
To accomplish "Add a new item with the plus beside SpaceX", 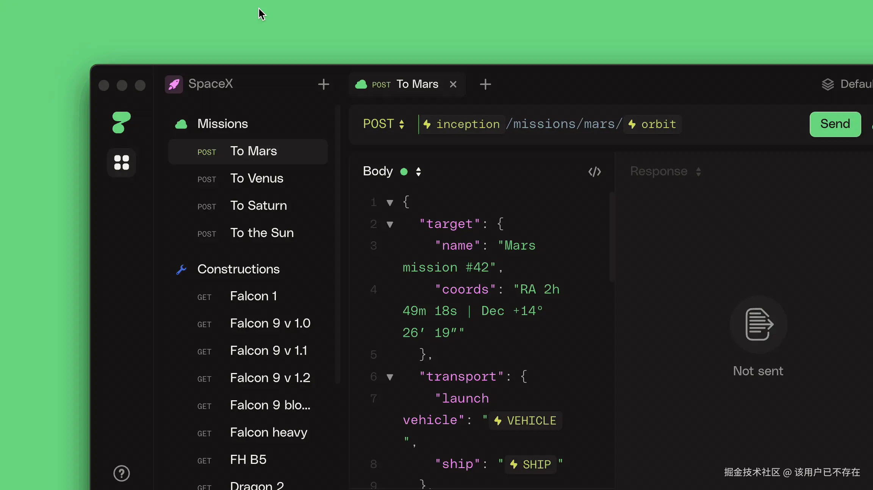I will tap(323, 84).
